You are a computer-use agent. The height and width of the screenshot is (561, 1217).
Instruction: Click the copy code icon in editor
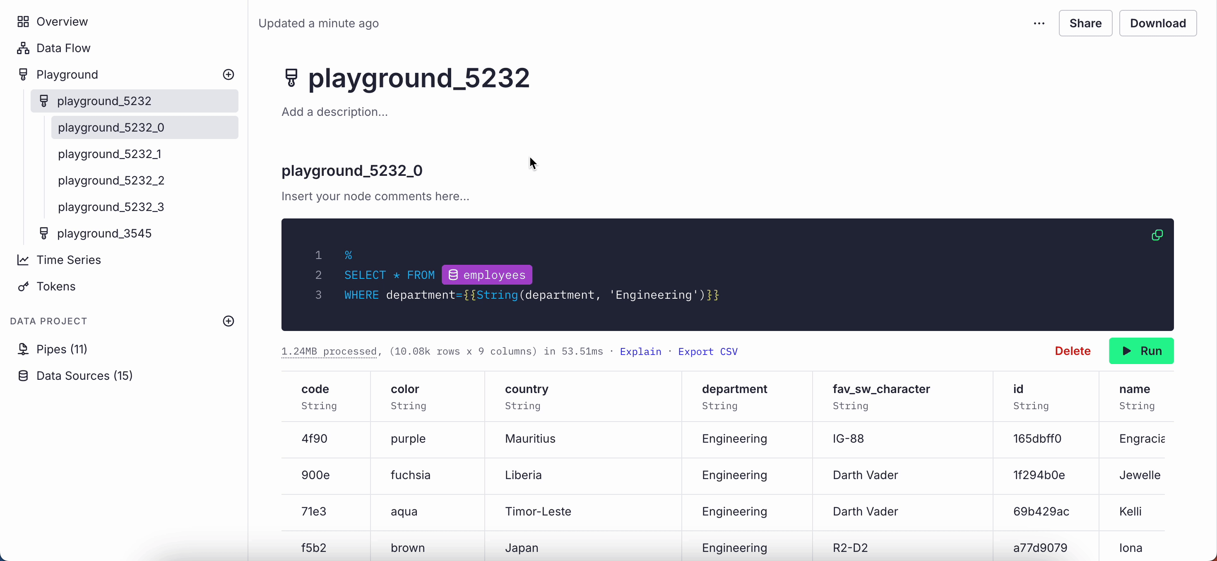pyautogui.click(x=1157, y=235)
